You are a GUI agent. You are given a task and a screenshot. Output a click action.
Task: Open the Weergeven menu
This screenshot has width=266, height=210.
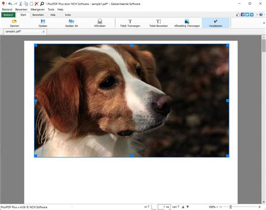pos(38,10)
